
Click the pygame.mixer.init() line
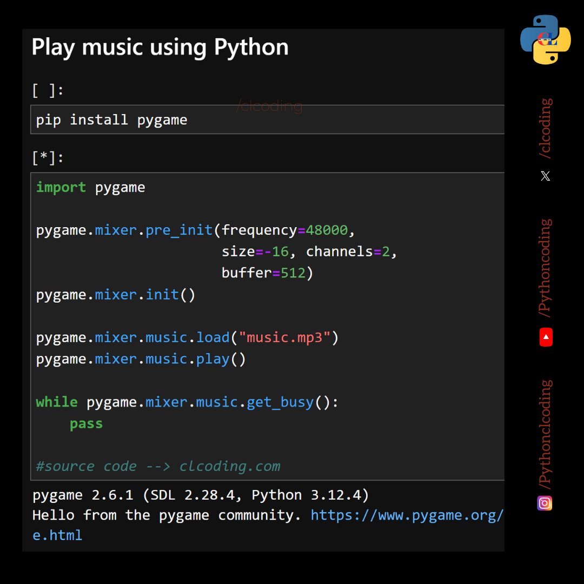point(115,294)
